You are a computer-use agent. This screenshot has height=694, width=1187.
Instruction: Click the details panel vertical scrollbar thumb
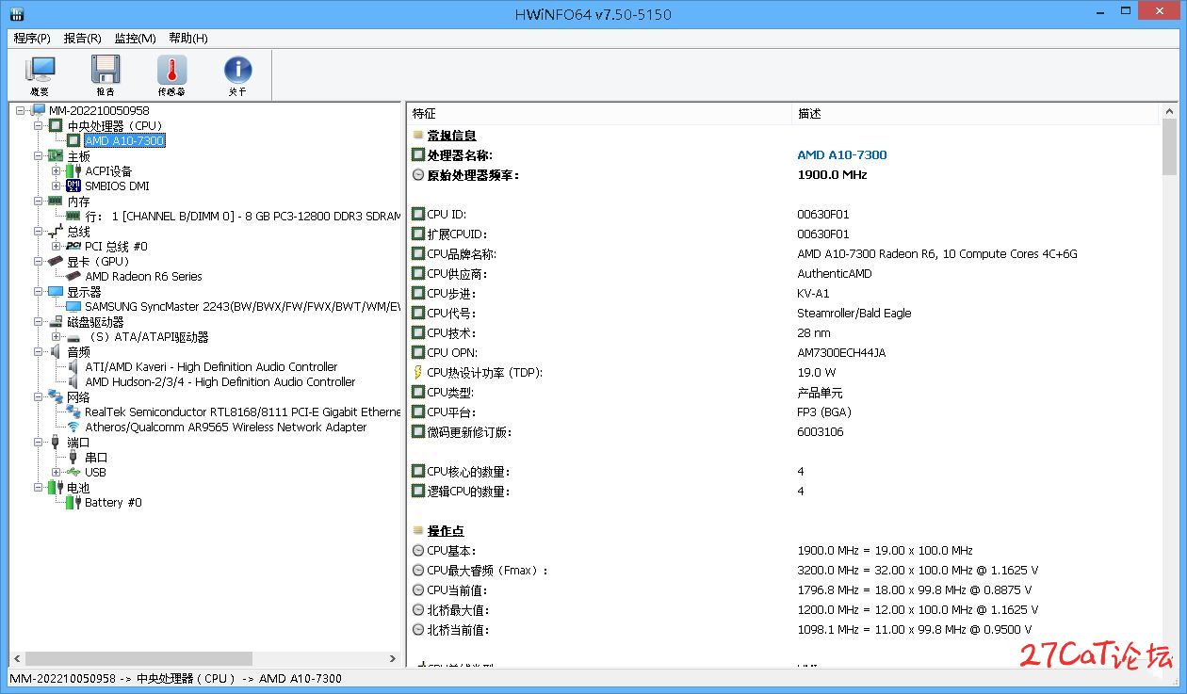pos(1169,147)
